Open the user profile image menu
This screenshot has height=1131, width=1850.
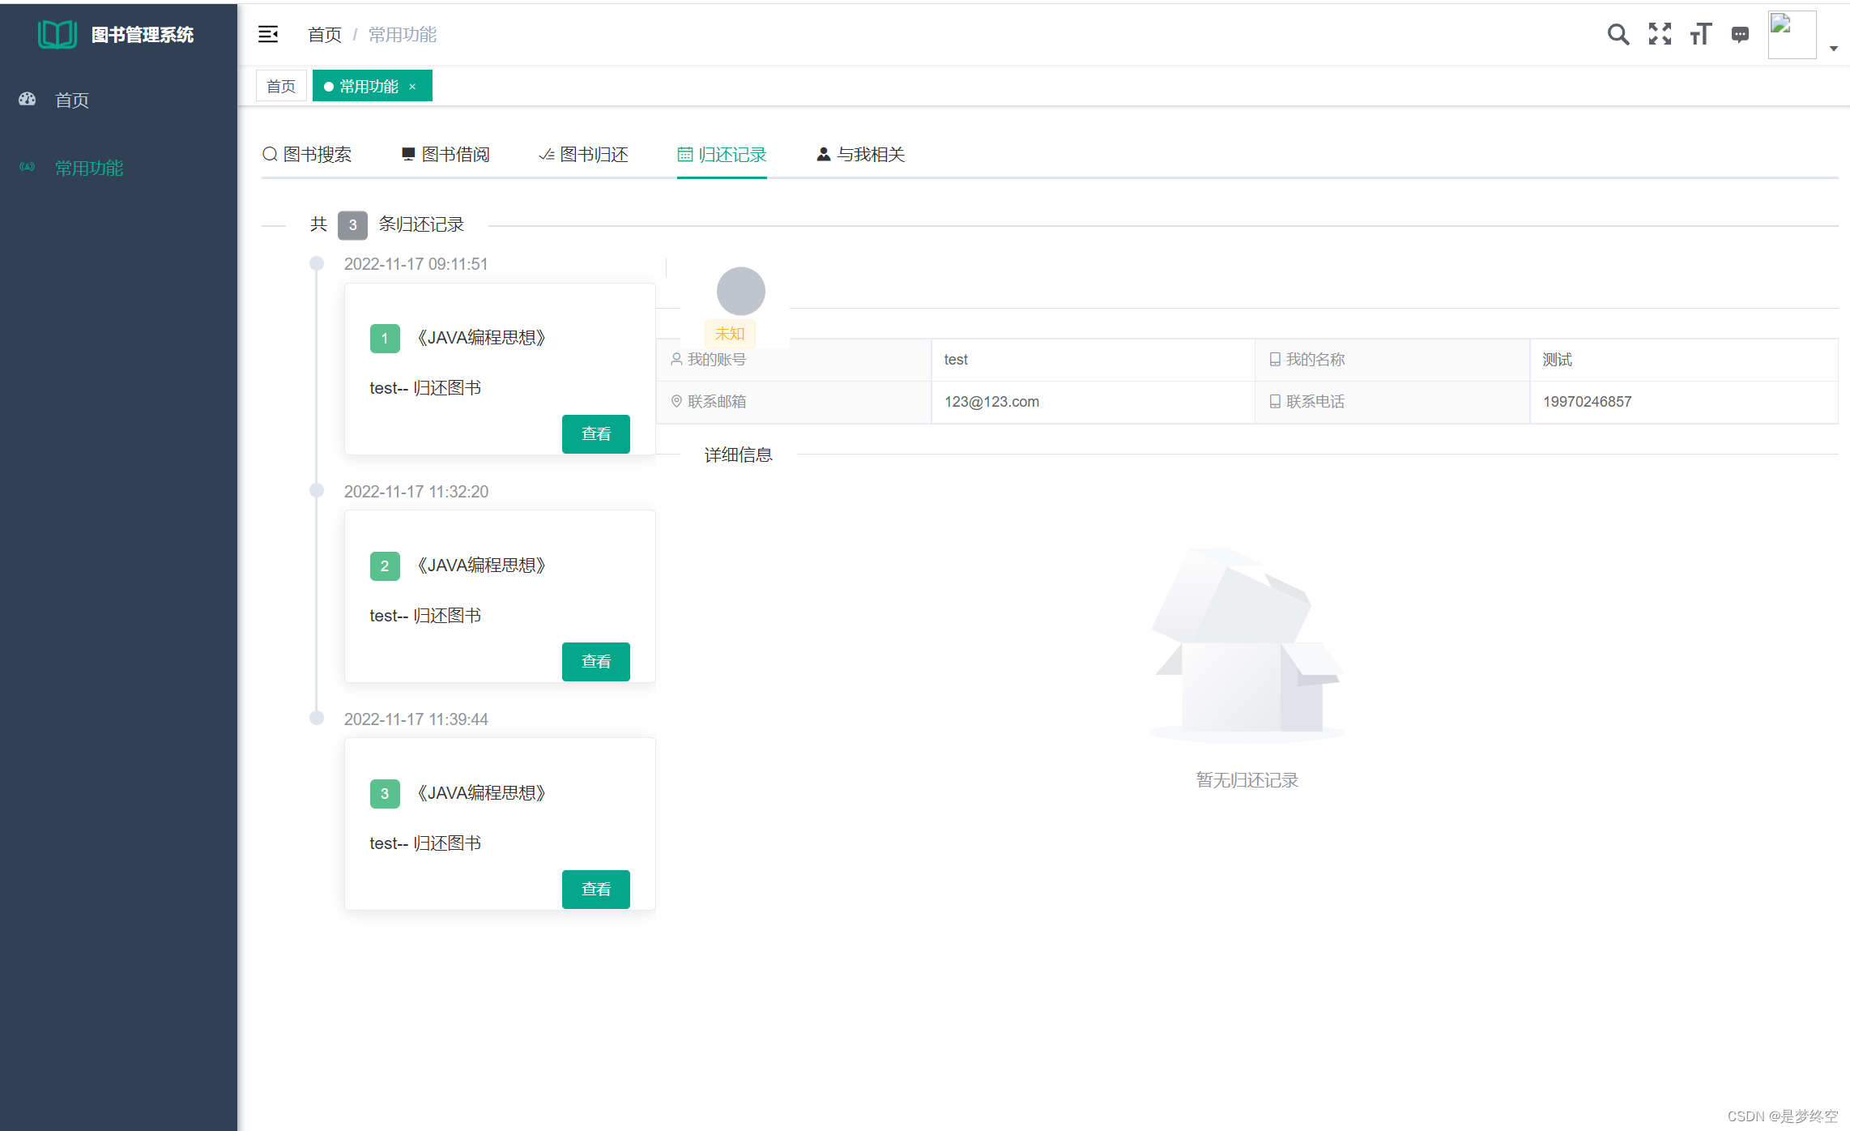pyautogui.click(x=1792, y=34)
